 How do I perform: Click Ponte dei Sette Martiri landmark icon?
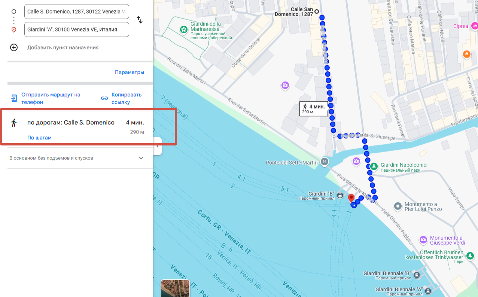[x=324, y=162]
